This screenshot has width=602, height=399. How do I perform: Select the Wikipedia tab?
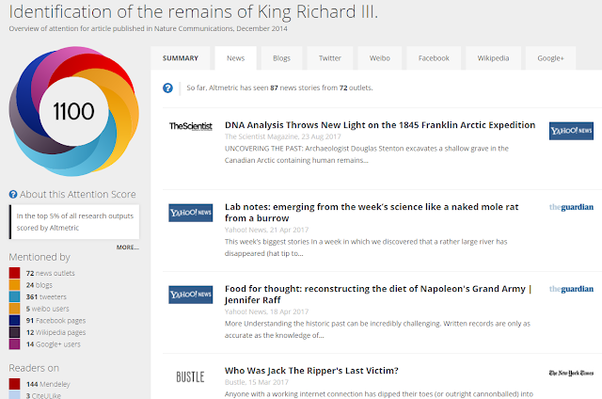494,58
